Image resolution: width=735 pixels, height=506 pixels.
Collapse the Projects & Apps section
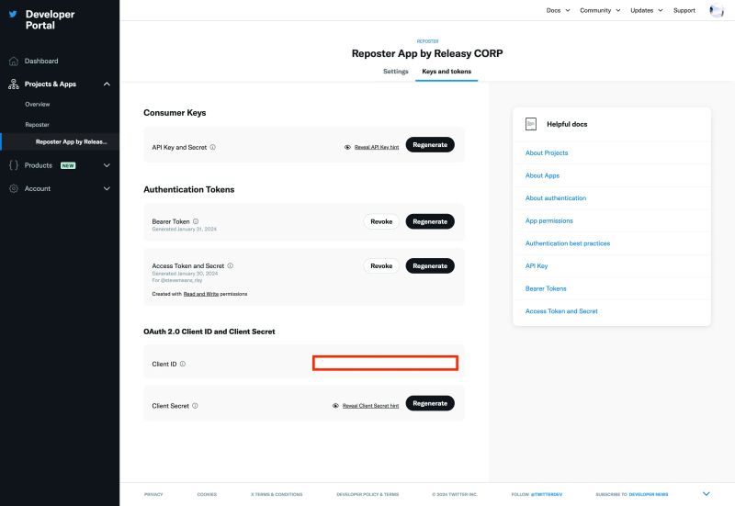click(x=107, y=84)
